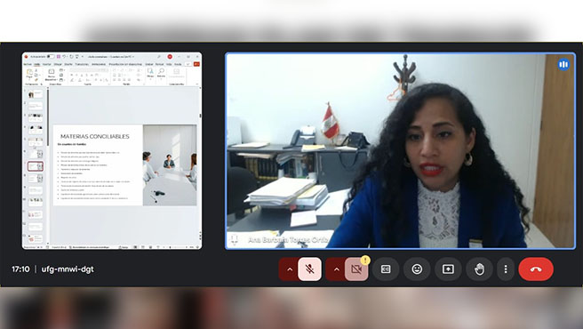Turn on the camera button

[x=356, y=269]
